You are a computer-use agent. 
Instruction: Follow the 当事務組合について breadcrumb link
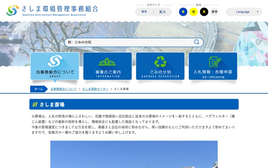(63, 89)
